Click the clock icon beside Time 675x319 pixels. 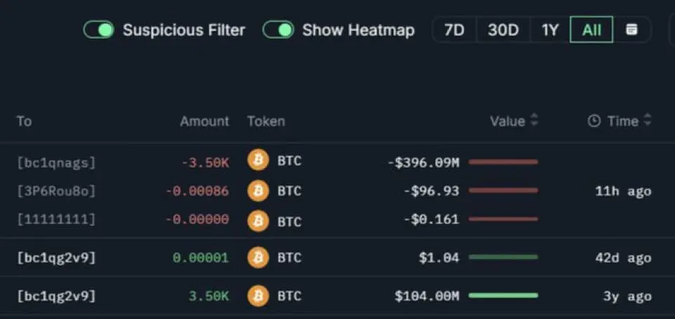(x=594, y=122)
